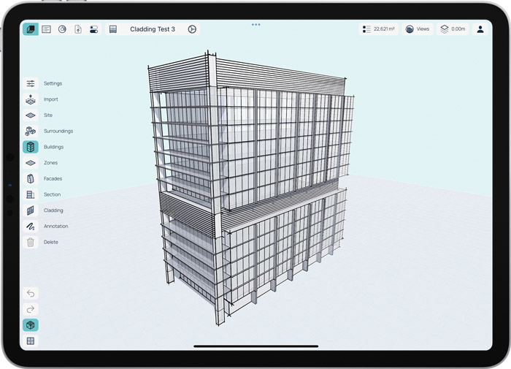Select the Annotation scribble icon
Image resolution: width=511 pixels, height=369 pixels.
click(x=31, y=227)
